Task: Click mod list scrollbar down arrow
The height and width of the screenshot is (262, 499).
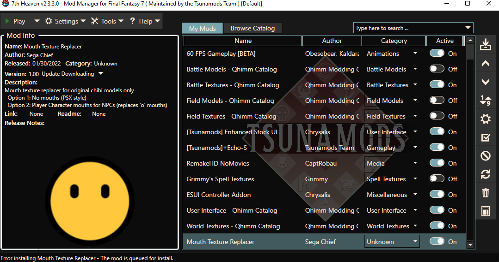Action: click(470, 245)
